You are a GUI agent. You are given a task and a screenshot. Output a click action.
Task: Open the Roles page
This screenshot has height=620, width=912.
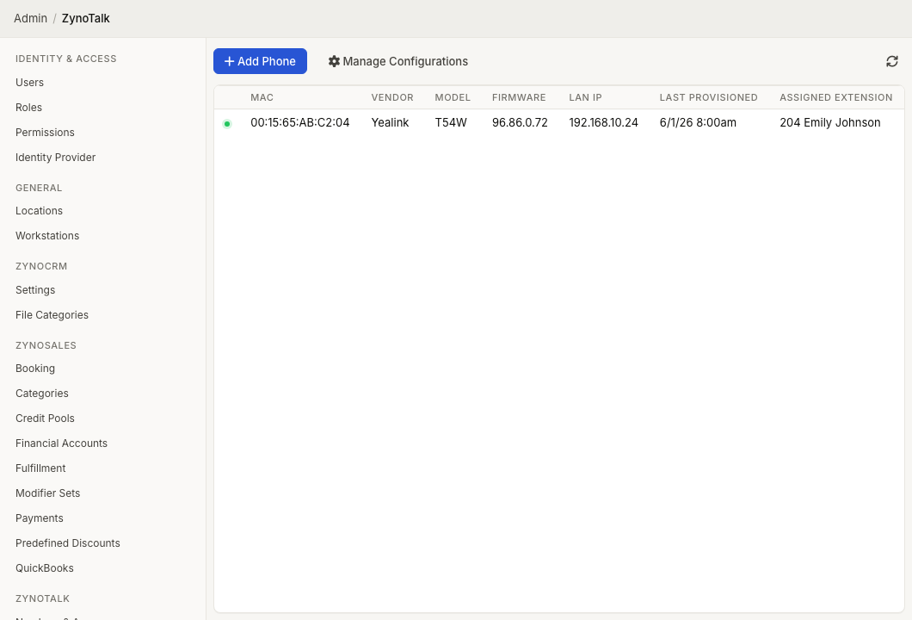coord(28,108)
